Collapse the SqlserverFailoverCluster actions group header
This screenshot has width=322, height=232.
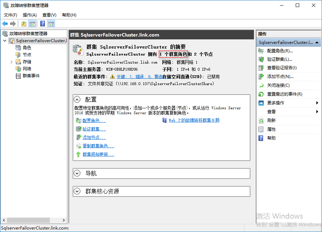(317, 43)
